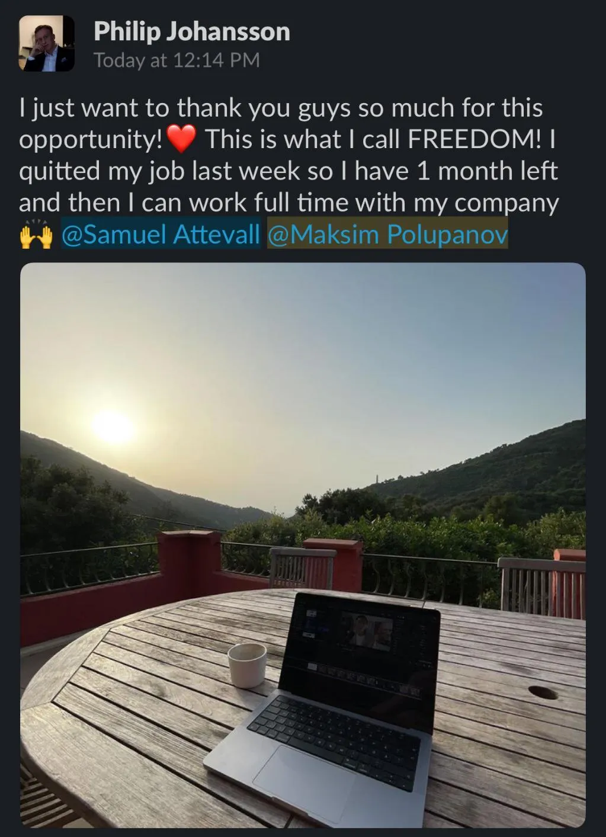Click the raised hands emoji
Viewport: 606px width, 837px height.
pyautogui.click(x=36, y=235)
